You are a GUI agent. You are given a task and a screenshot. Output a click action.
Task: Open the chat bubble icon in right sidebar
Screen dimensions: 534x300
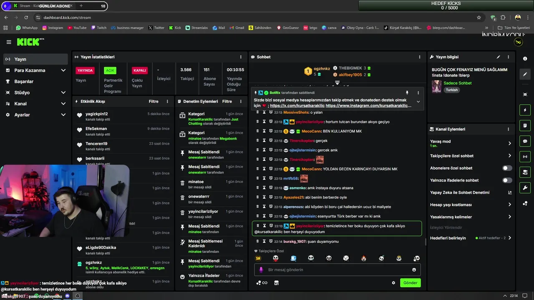point(525,141)
